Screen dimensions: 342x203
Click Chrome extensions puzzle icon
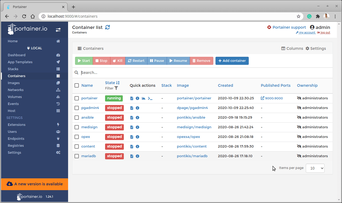[x=318, y=16]
